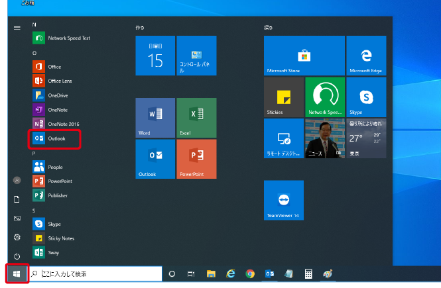
Task: Launch Google Chrome from the taskbar
Action: pyautogui.click(x=250, y=274)
